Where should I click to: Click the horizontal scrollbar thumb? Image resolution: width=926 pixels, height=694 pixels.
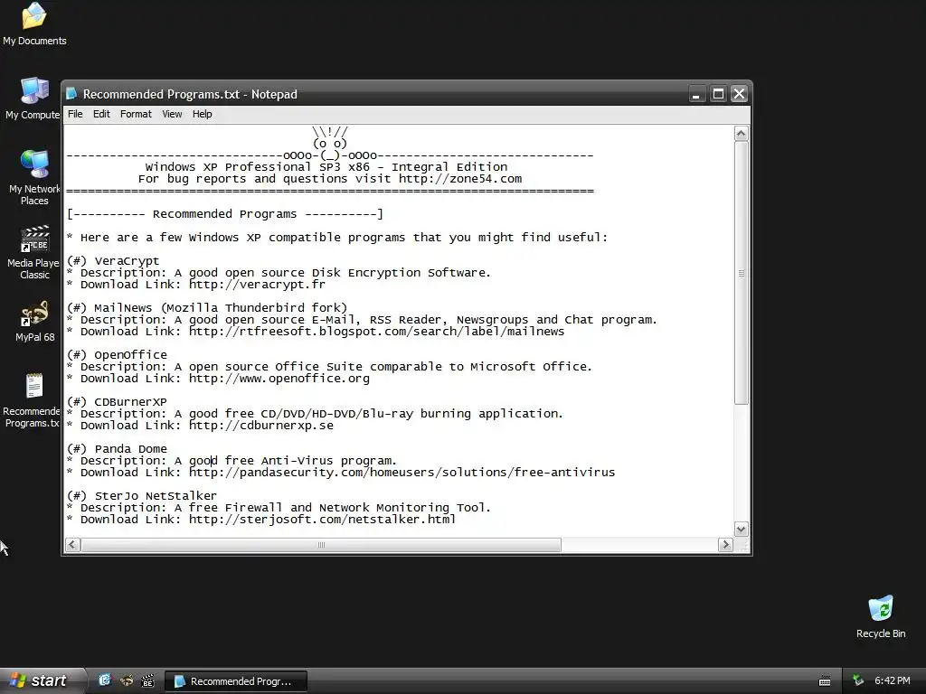[321, 545]
